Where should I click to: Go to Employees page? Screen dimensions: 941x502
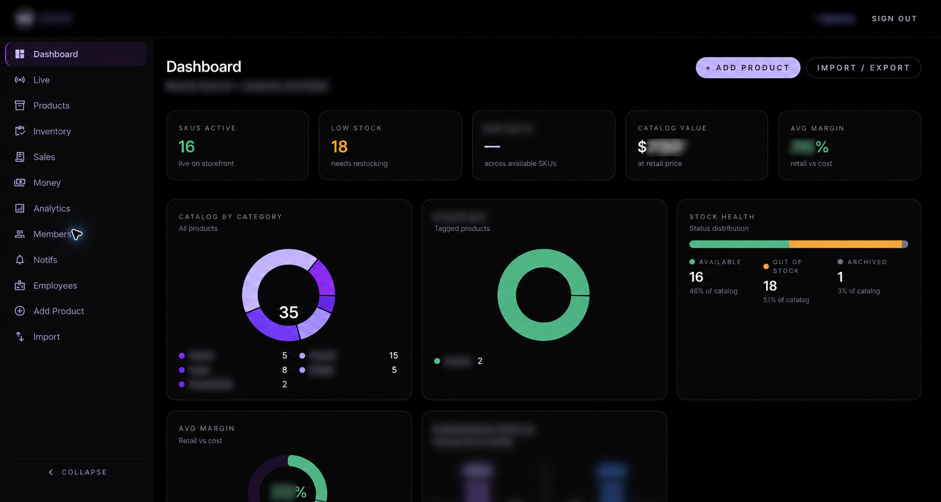point(76,286)
